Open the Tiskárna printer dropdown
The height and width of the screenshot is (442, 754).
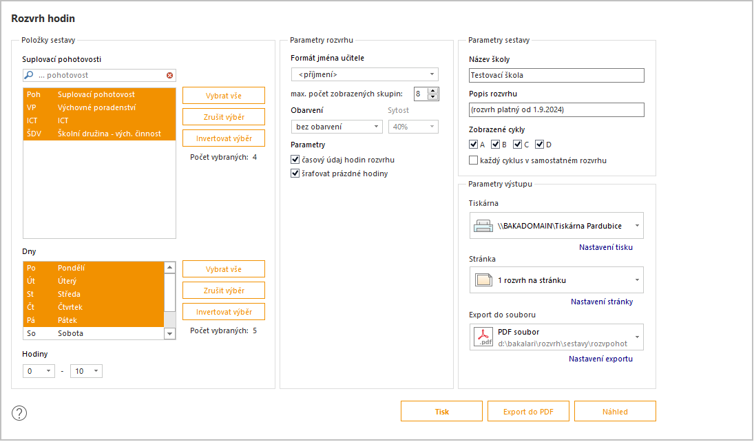(556, 226)
